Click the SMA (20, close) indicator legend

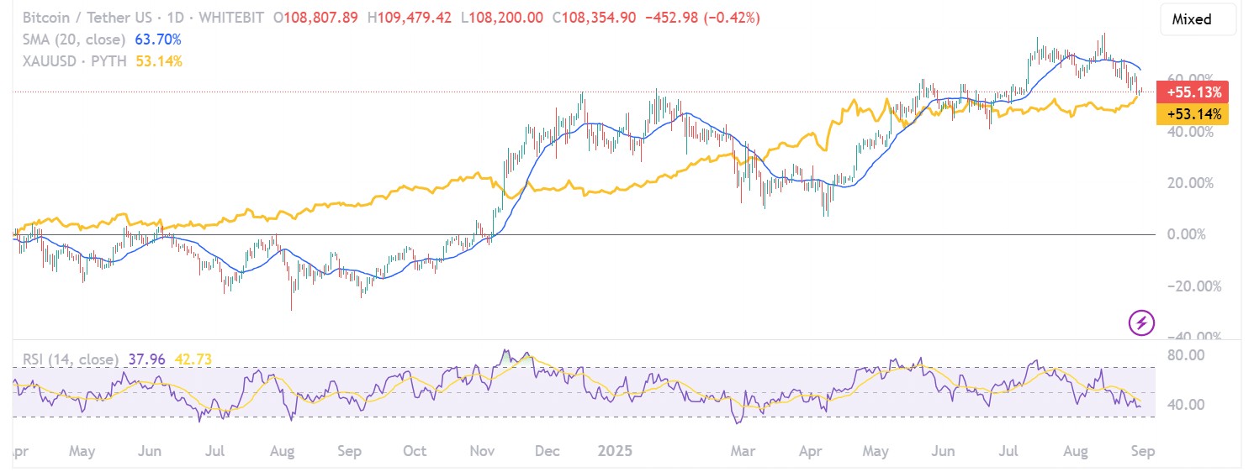point(74,39)
